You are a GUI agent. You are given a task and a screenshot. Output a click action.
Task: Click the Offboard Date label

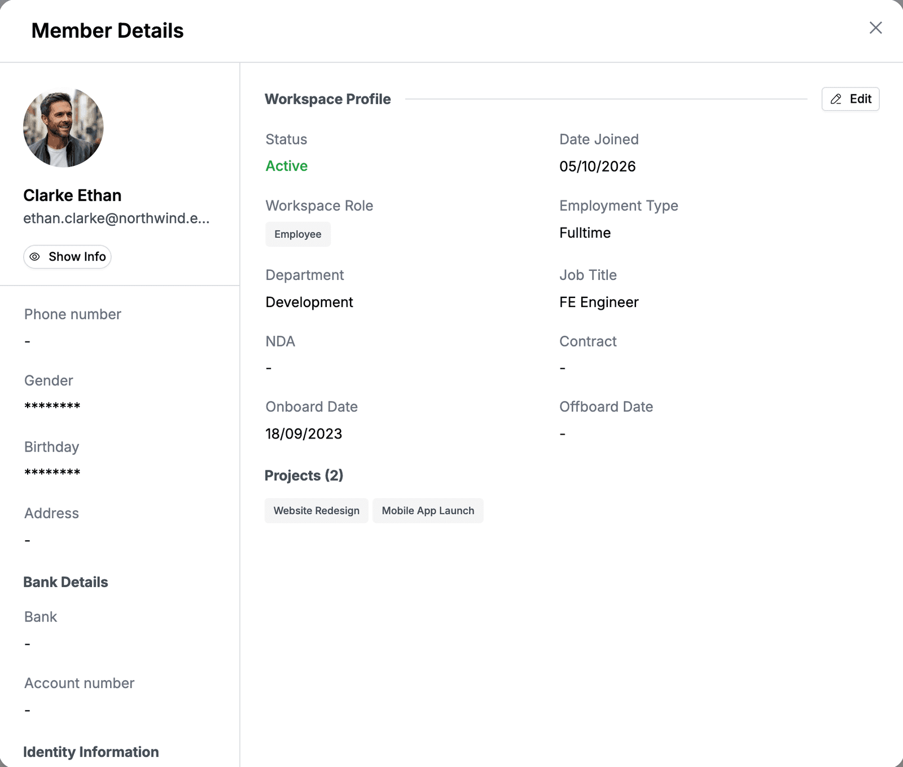pyautogui.click(x=606, y=407)
